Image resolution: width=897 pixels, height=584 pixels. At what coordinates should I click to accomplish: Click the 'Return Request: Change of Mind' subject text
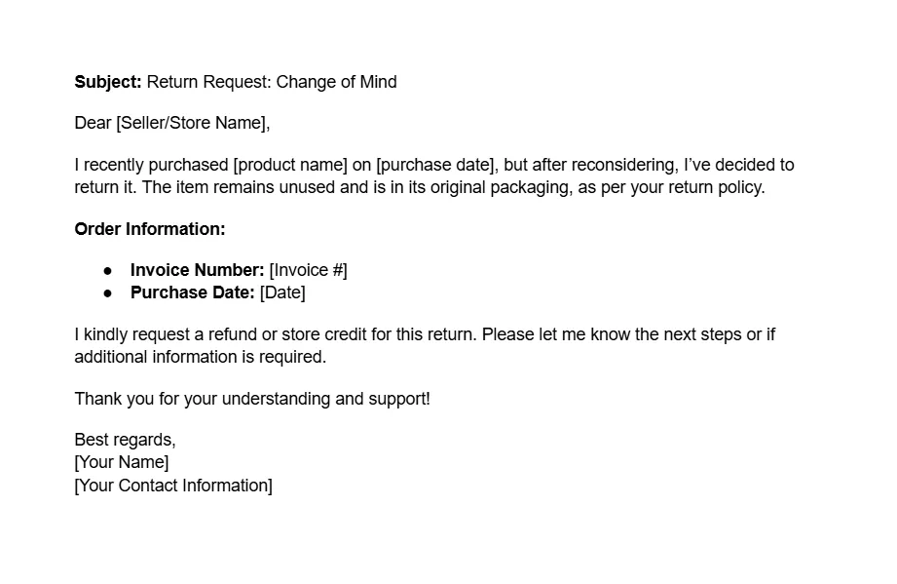[x=272, y=82]
